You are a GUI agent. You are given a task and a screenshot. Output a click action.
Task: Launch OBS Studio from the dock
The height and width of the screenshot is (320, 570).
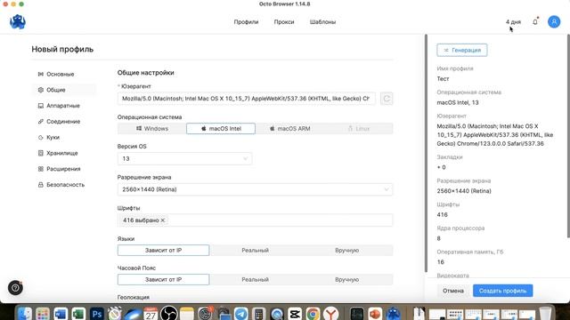pyautogui.click(x=168, y=314)
